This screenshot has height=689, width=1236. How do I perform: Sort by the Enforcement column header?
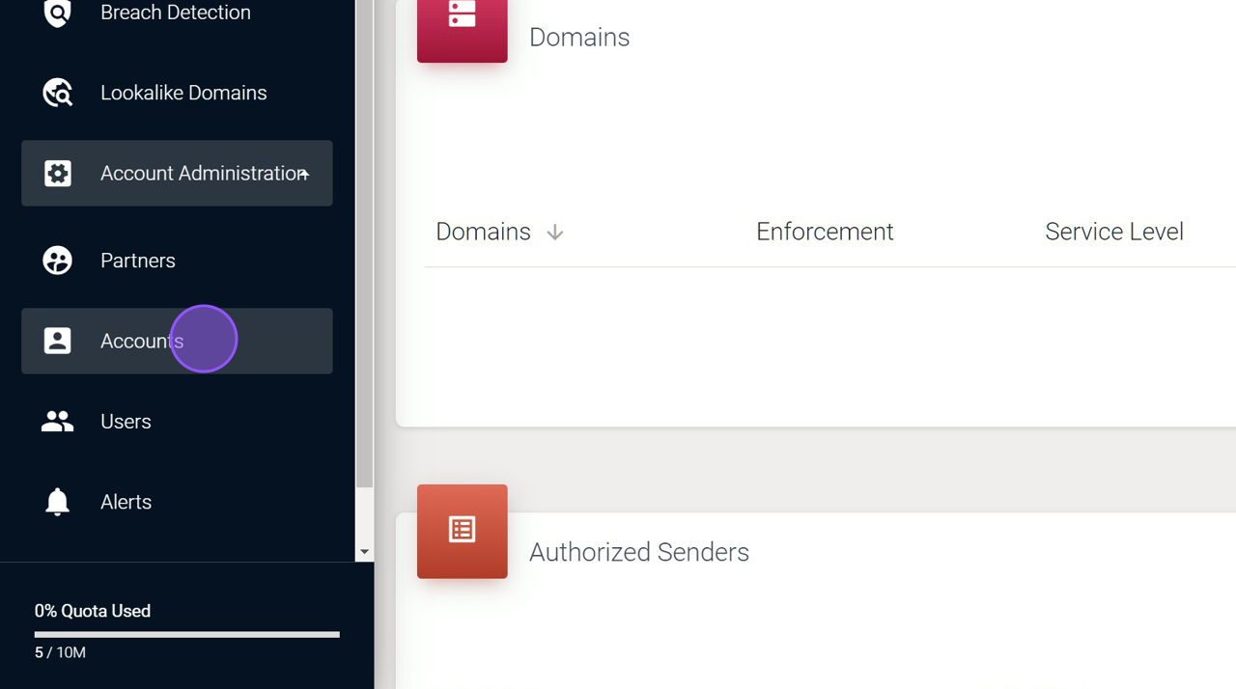[825, 232]
